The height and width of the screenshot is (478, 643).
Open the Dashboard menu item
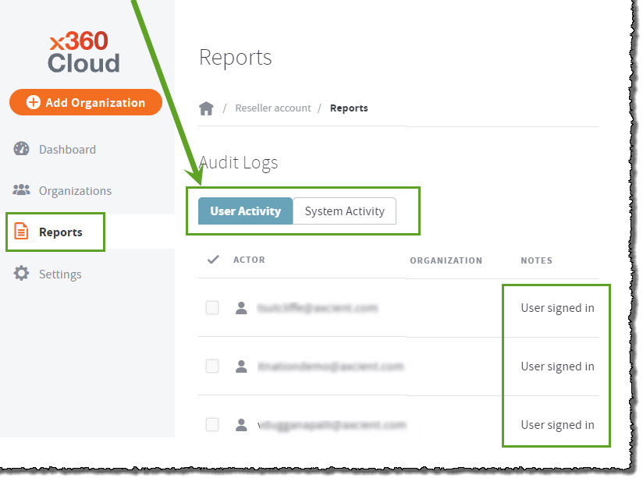[x=67, y=150]
